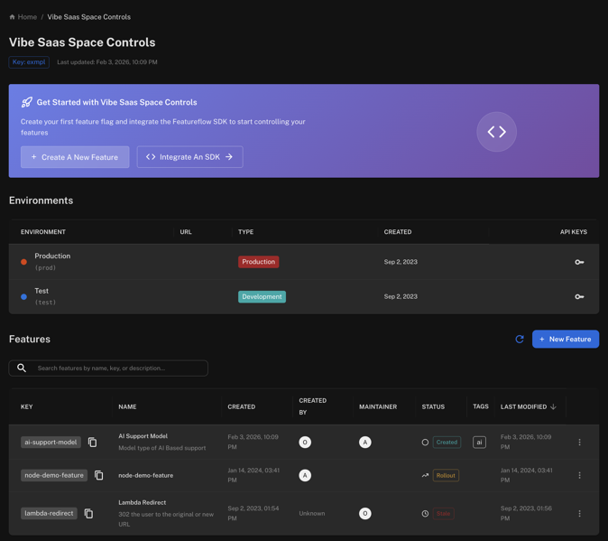Image resolution: width=608 pixels, height=541 pixels.
Task: Open actions menu for node-demo-feature row
Action: point(579,475)
